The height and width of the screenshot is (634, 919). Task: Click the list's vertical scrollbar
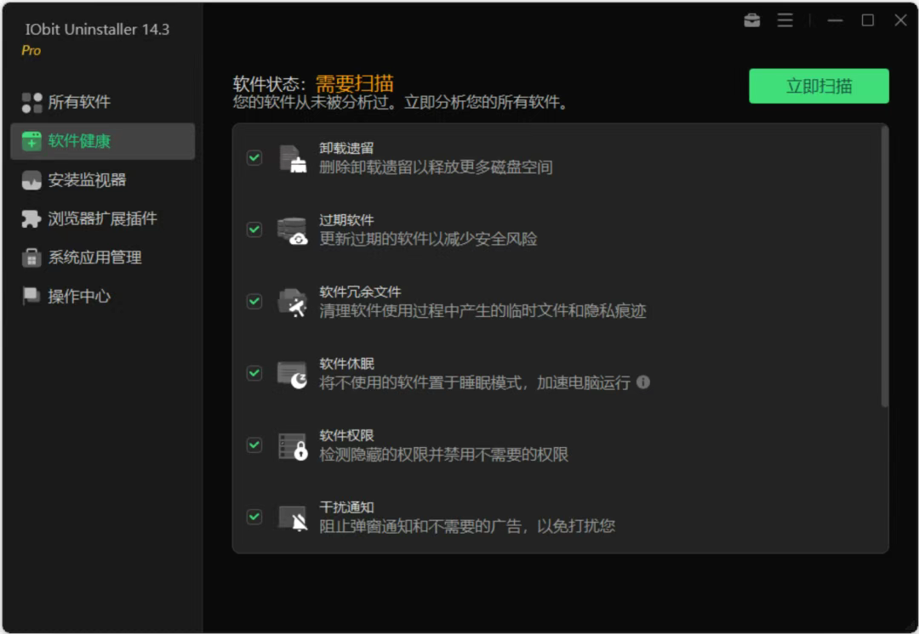(x=884, y=267)
